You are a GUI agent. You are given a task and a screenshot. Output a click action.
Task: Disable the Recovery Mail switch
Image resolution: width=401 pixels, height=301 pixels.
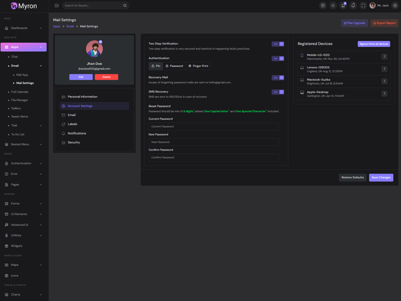[278, 78]
